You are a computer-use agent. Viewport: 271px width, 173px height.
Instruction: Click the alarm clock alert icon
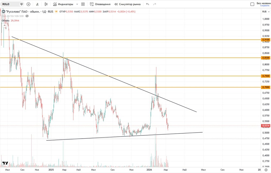(x=92, y=4)
